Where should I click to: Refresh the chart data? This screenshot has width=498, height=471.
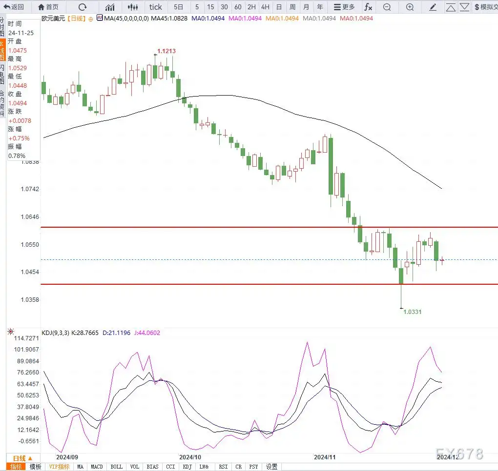point(83,7)
